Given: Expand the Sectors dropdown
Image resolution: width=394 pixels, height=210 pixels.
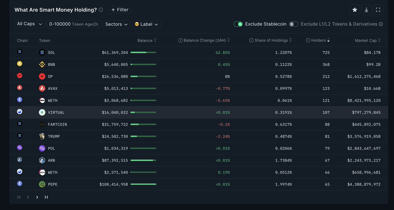Looking at the screenshot, I should pyautogui.click(x=117, y=24).
